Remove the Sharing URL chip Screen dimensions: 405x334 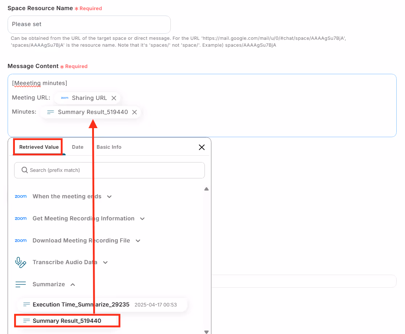114,98
